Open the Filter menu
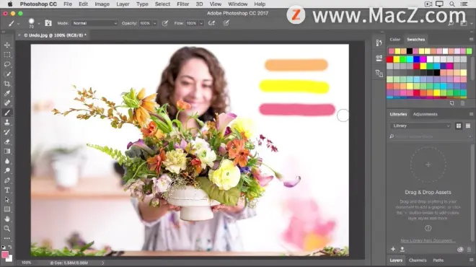Screen dimensions: 476x267 [182, 4]
